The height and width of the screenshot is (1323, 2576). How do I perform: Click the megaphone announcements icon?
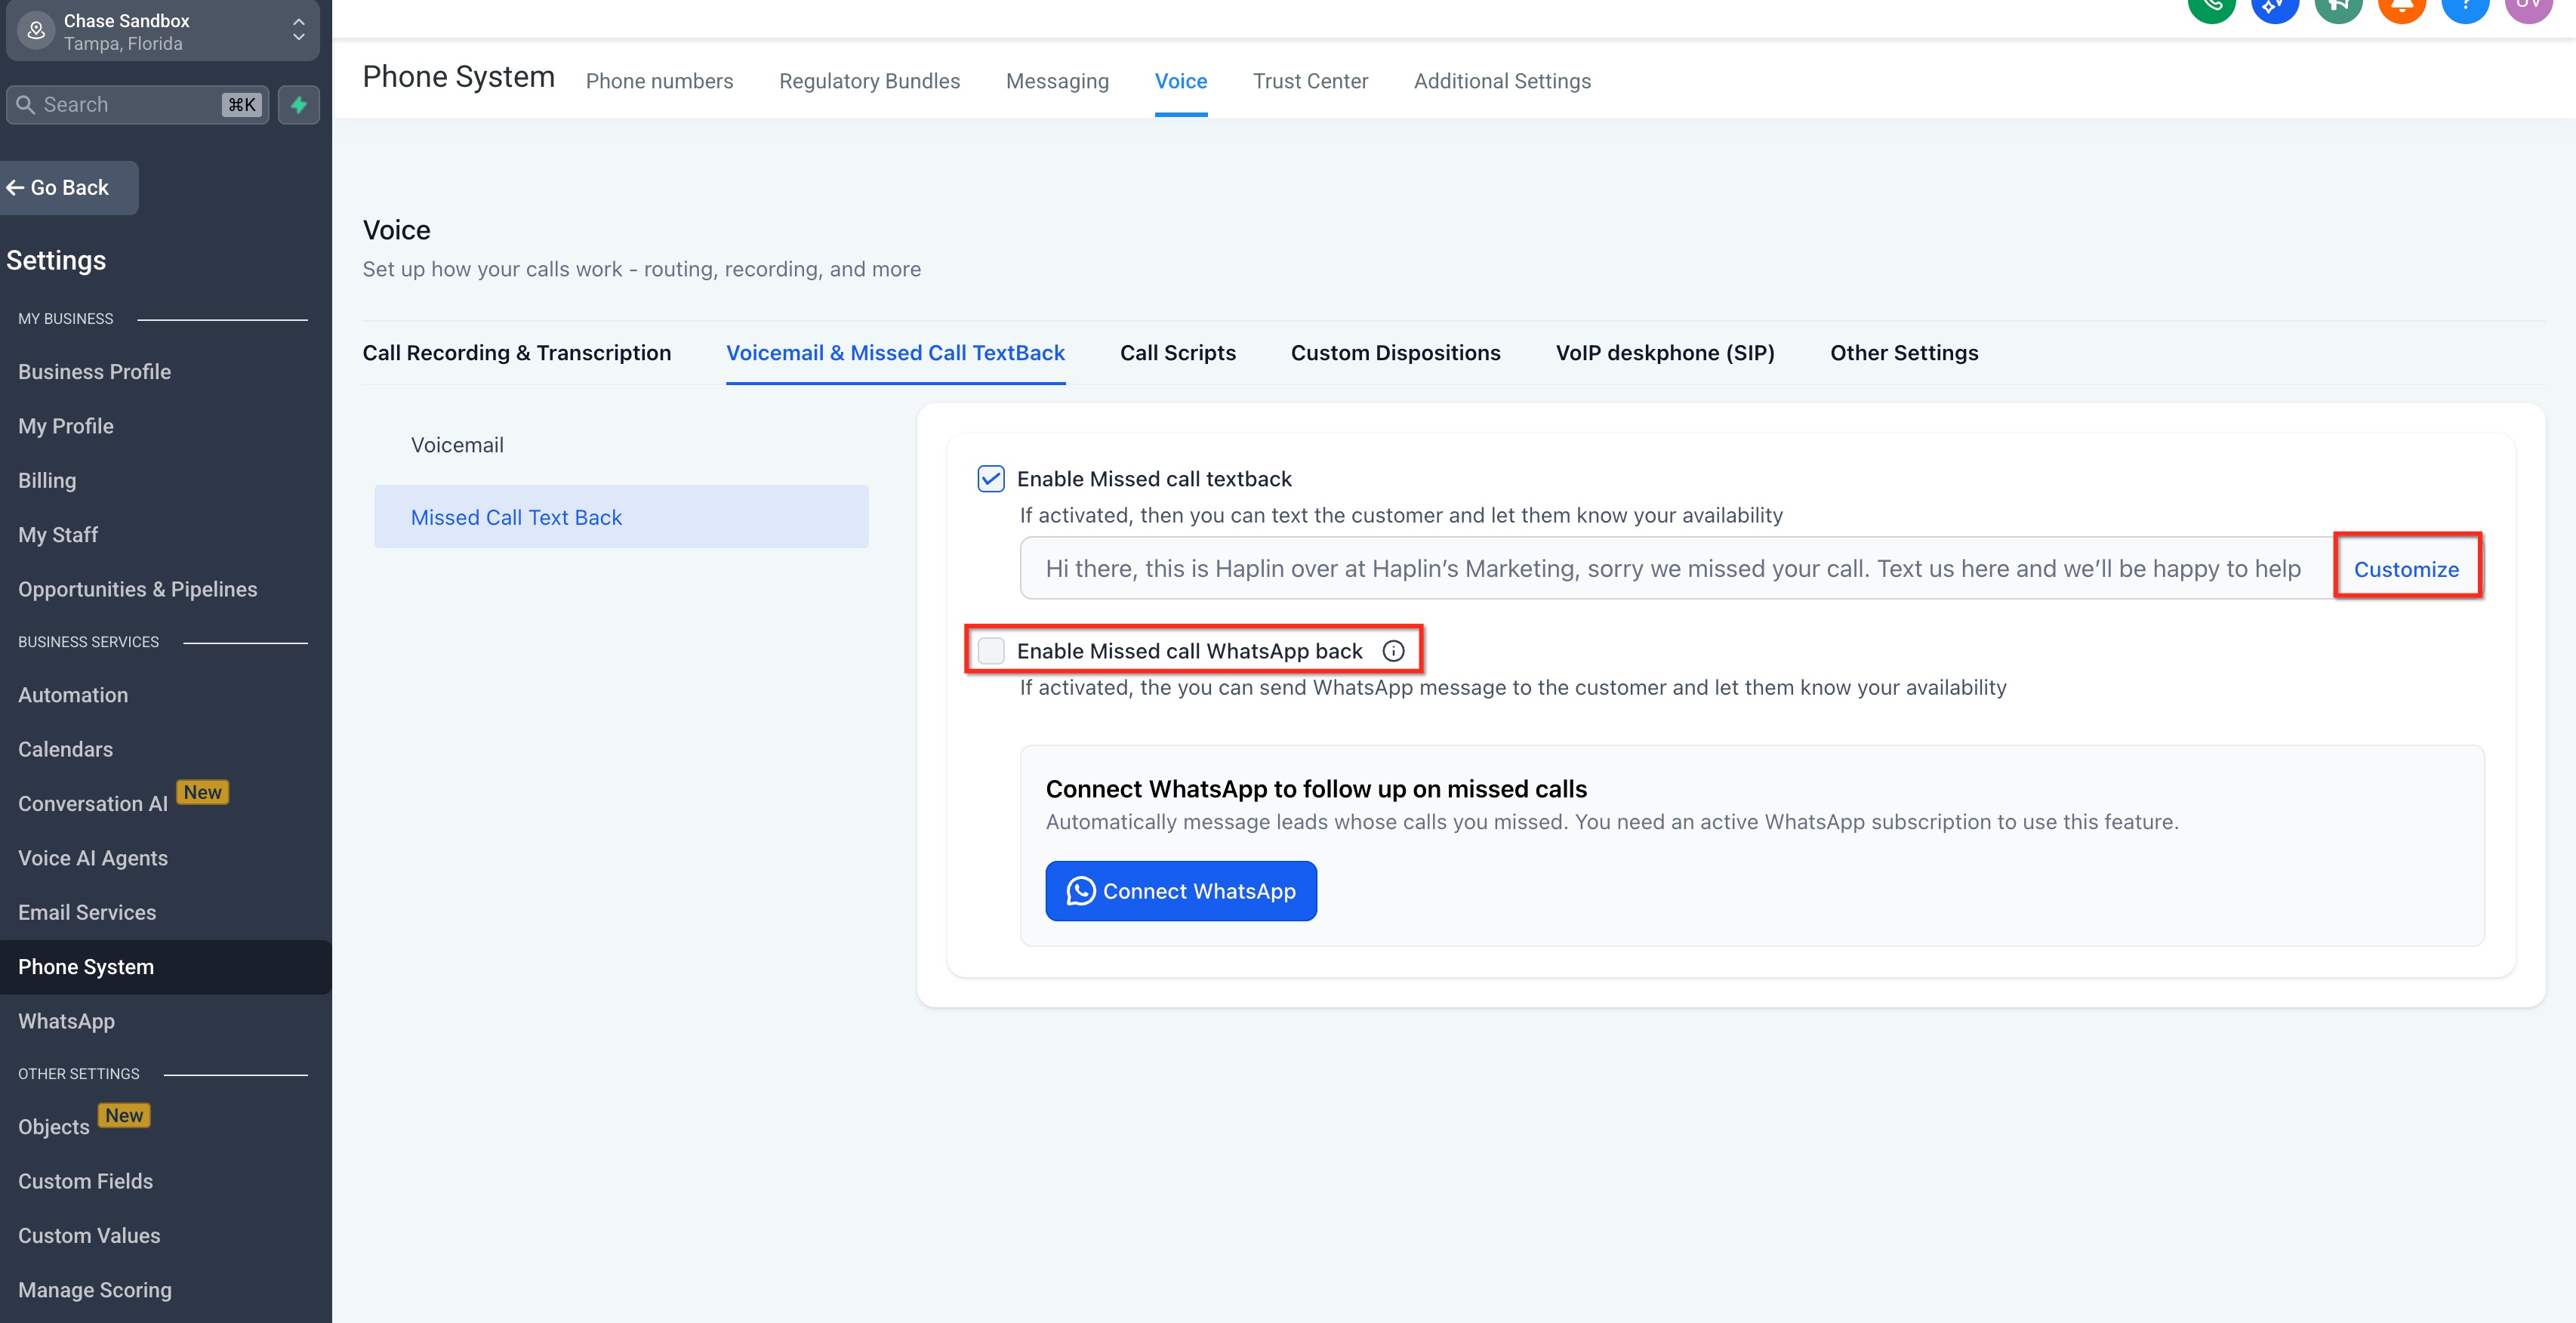pos(2338,8)
